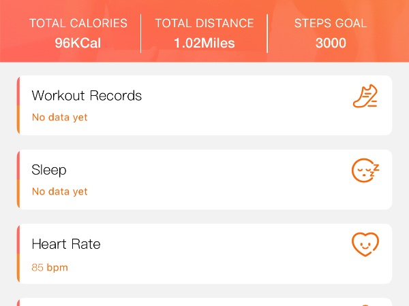Image resolution: width=409 pixels, height=306 pixels.
Task: Click the colored stripe on Heart Rate card
Action: point(18,254)
